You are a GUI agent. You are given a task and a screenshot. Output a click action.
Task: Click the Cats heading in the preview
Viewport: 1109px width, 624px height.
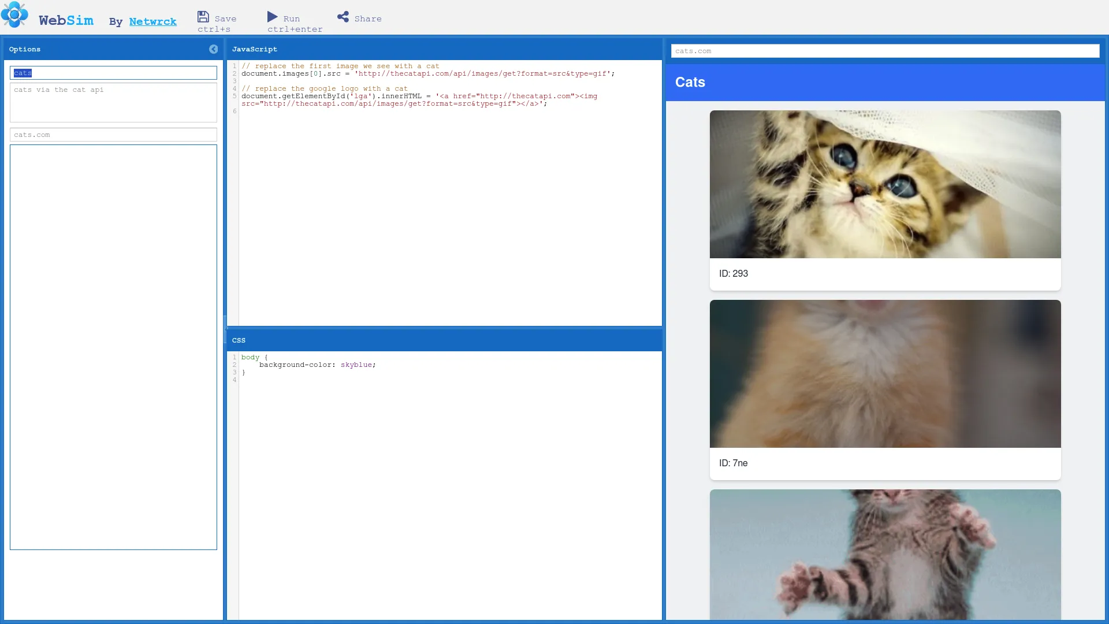coord(690,82)
